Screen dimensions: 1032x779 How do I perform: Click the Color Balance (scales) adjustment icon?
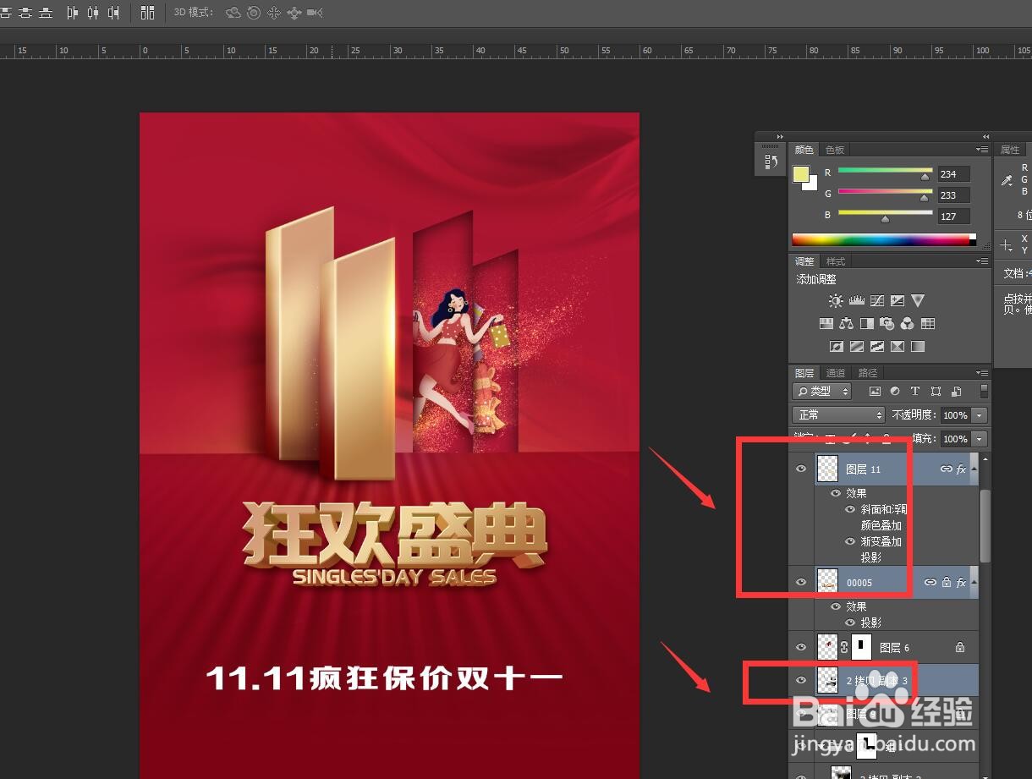click(845, 323)
